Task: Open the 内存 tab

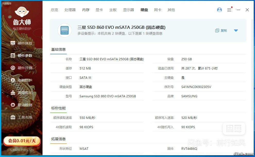Action: point(86,10)
